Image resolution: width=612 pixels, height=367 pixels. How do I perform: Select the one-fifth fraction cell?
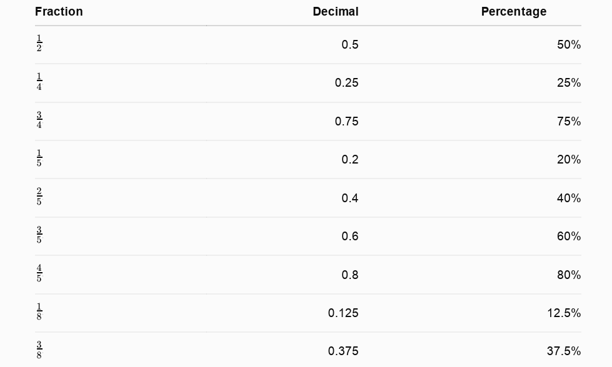click(x=39, y=159)
